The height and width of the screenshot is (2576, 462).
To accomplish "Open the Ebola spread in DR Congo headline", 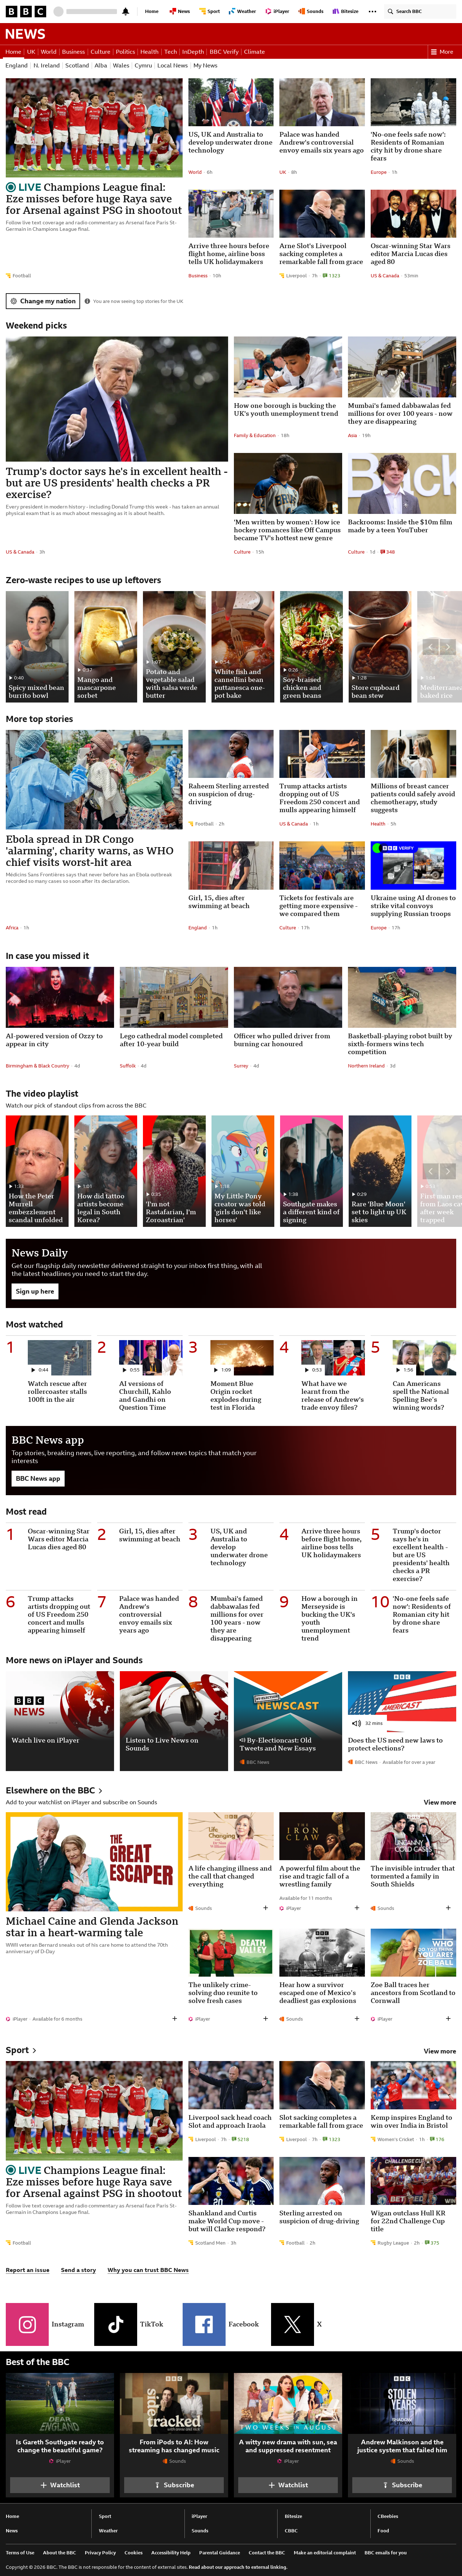I will click(90, 851).
